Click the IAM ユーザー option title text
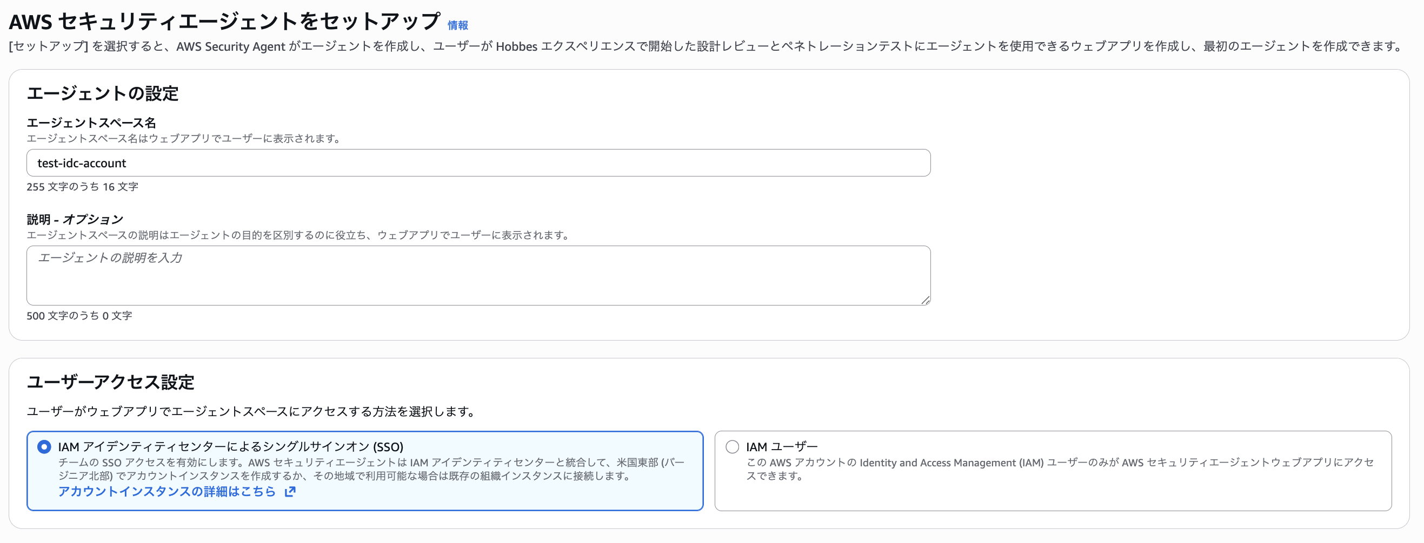Image resolution: width=1424 pixels, height=543 pixels. 781,446
